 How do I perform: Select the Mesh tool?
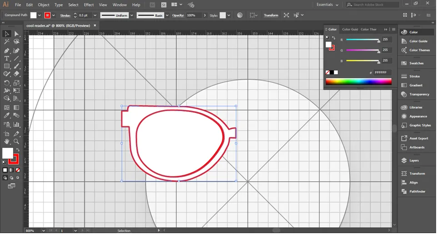tap(7, 107)
